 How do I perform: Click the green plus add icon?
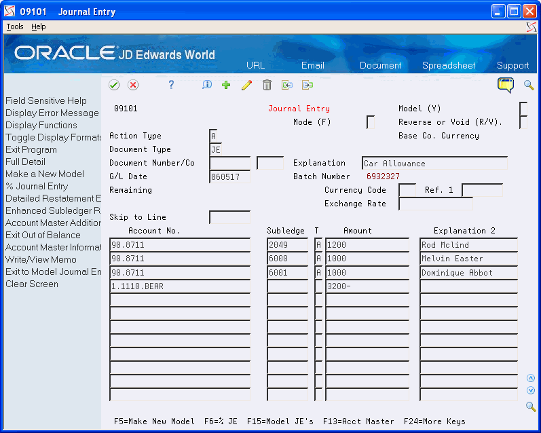tap(226, 85)
